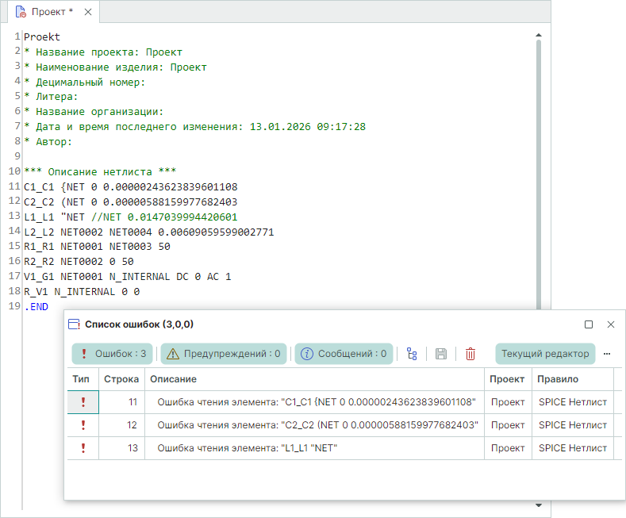
Task: Click the red trash delete icon
Action: click(470, 354)
